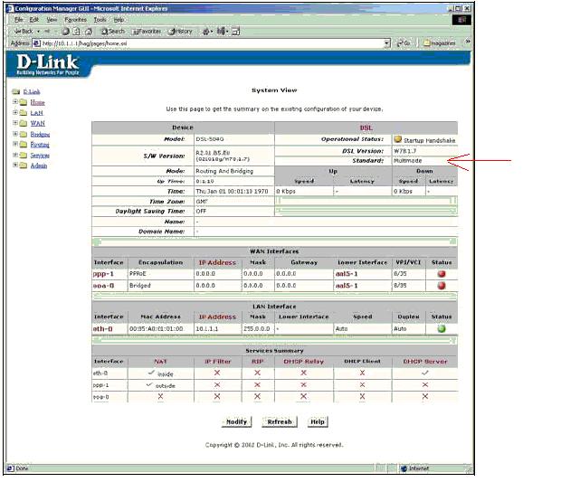Click the Back toolbar button

(24, 32)
